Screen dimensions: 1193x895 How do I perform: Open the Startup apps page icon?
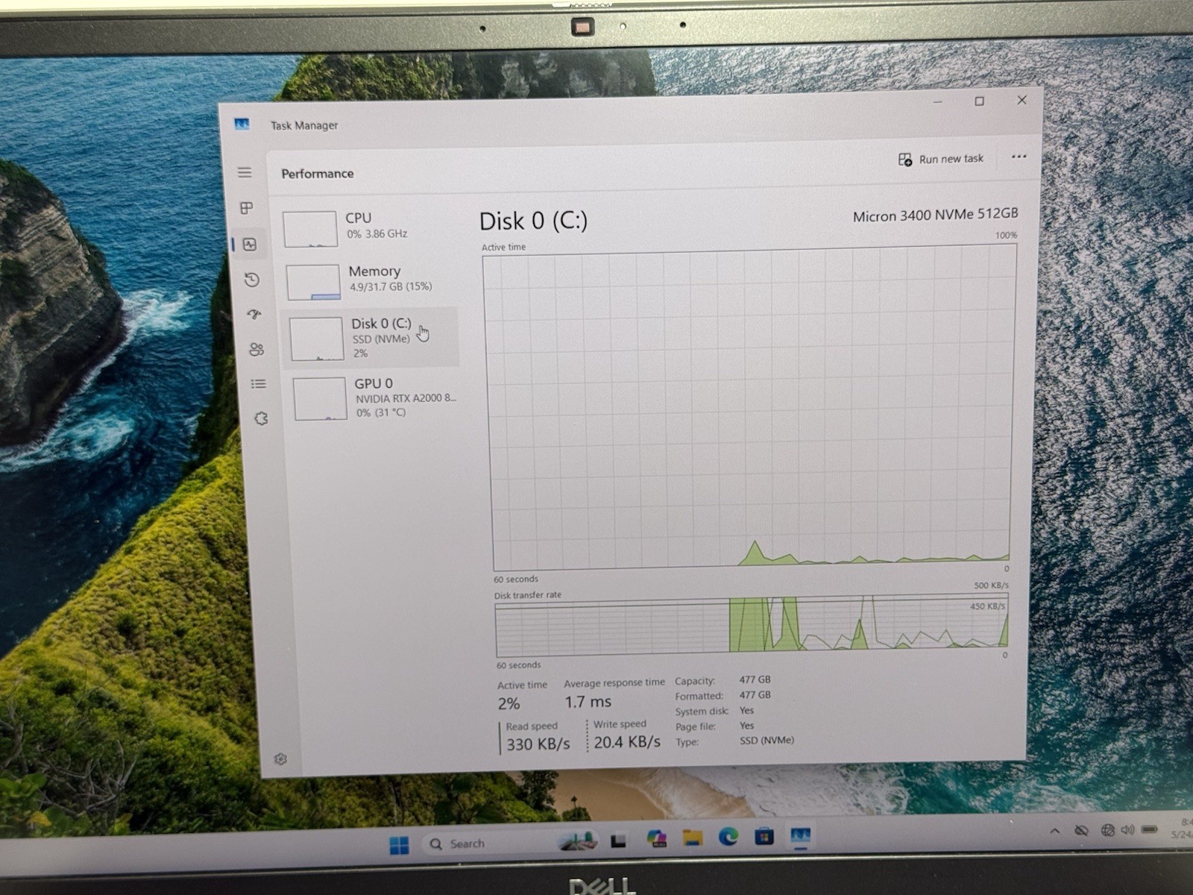[x=254, y=314]
